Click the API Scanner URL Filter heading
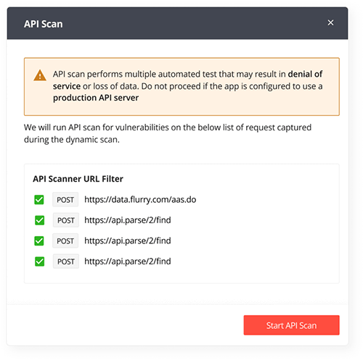 pos(78,179)
